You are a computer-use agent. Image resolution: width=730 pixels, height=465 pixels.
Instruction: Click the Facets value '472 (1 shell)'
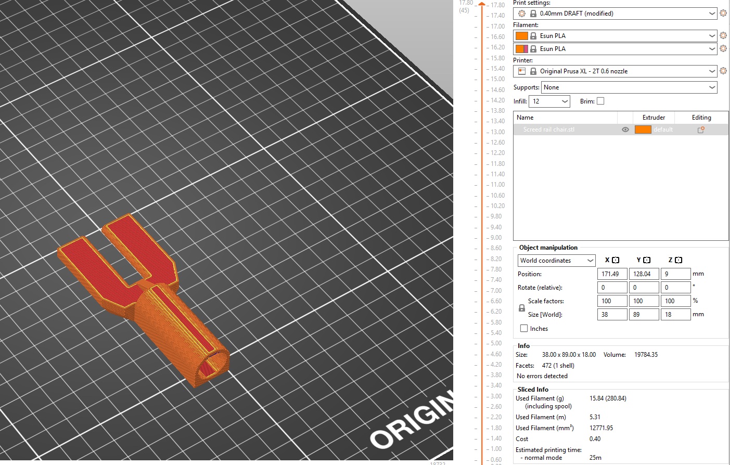coord(558,366)
